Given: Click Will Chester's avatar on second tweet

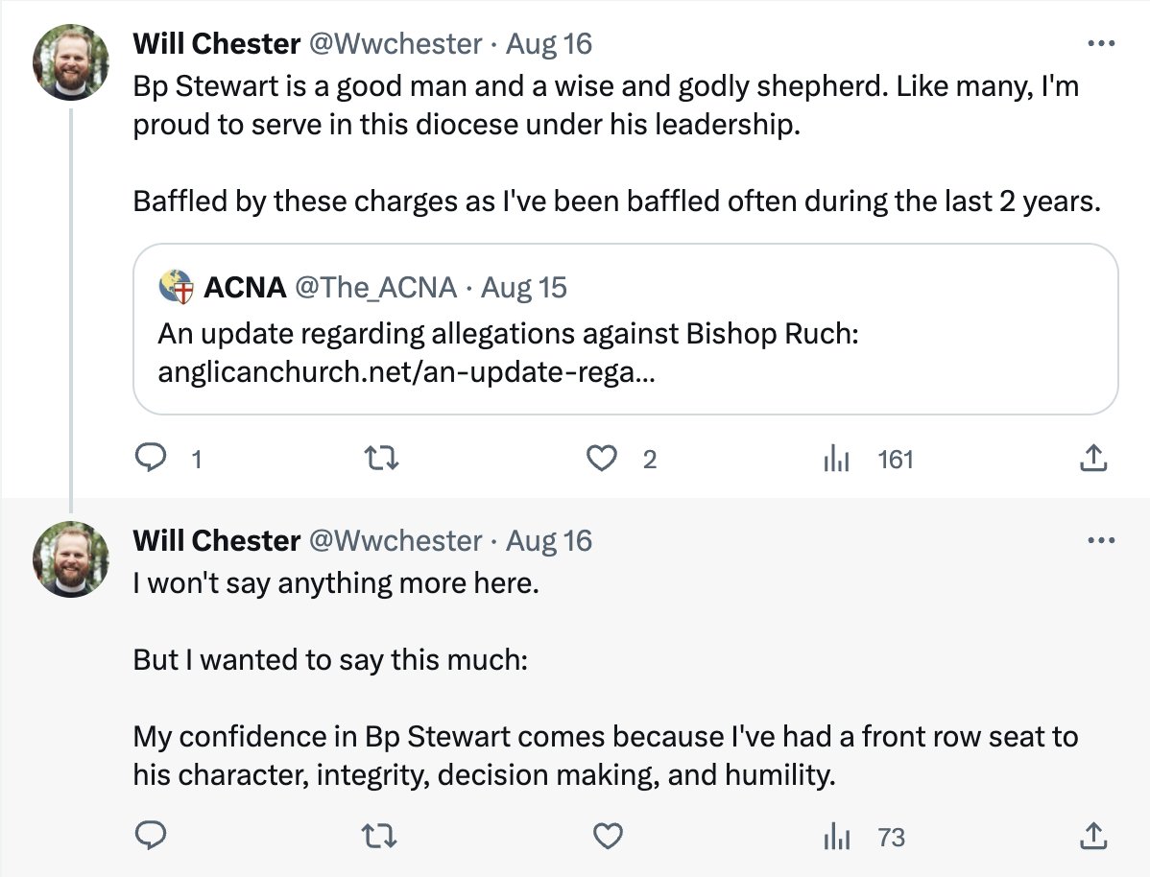Looking at the screenshot, I should 71,559.
